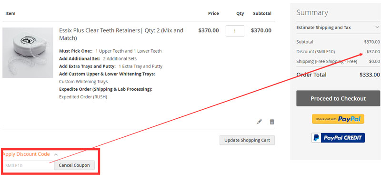Click the Apply Discount Code heading

click(x=26, y=154)
